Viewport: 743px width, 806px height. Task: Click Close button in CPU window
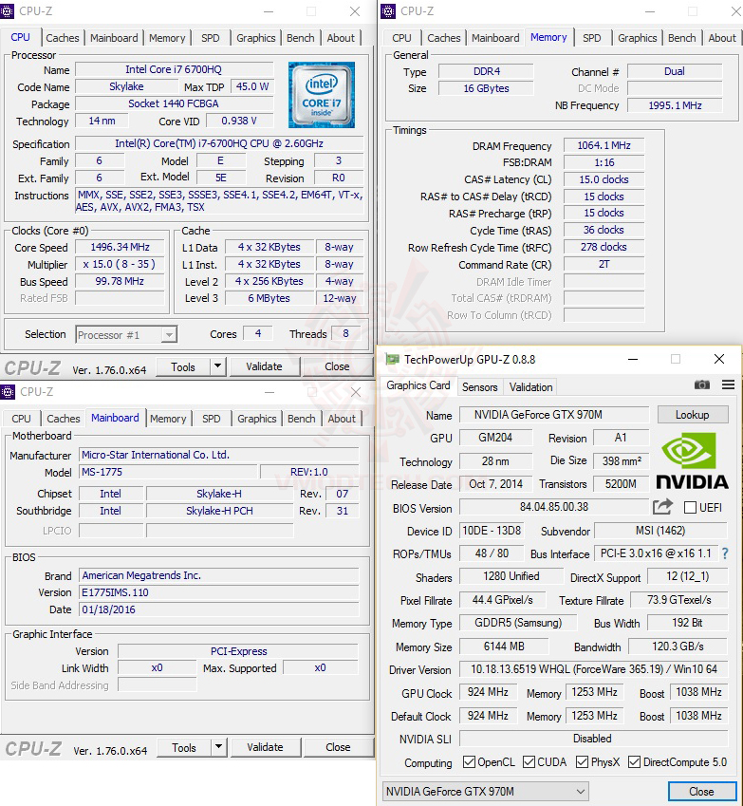(337, 366)
